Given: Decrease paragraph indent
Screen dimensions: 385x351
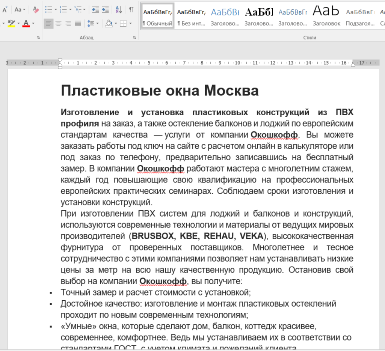Looking at the screenshot, I should tap(95, 10).
